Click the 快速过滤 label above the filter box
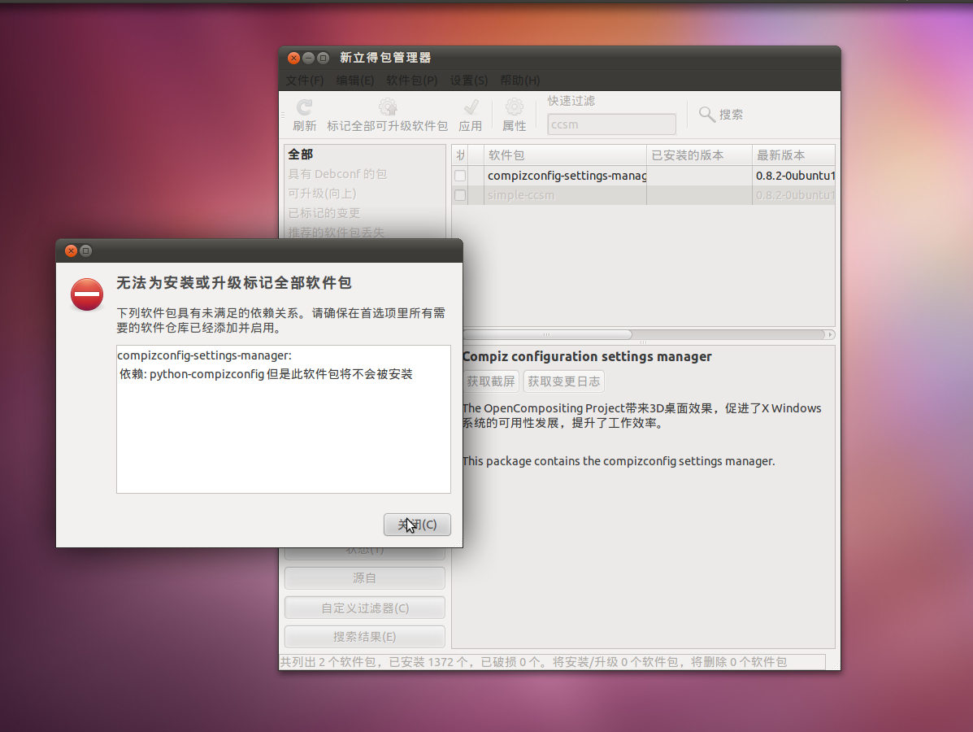Screen dimensions: 973x732 (x=571, y=101)
